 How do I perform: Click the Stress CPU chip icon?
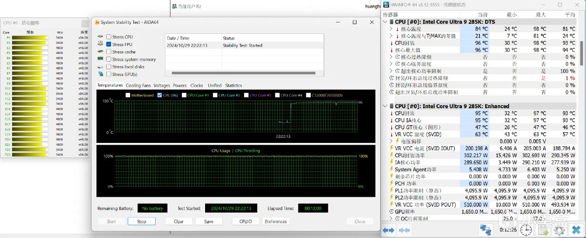pyautogui.click(x=101, y=37)
